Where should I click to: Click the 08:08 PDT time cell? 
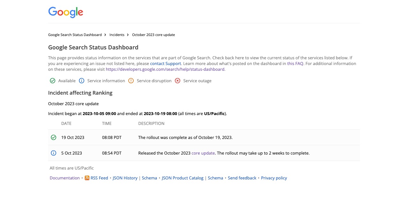coord(112,137)
